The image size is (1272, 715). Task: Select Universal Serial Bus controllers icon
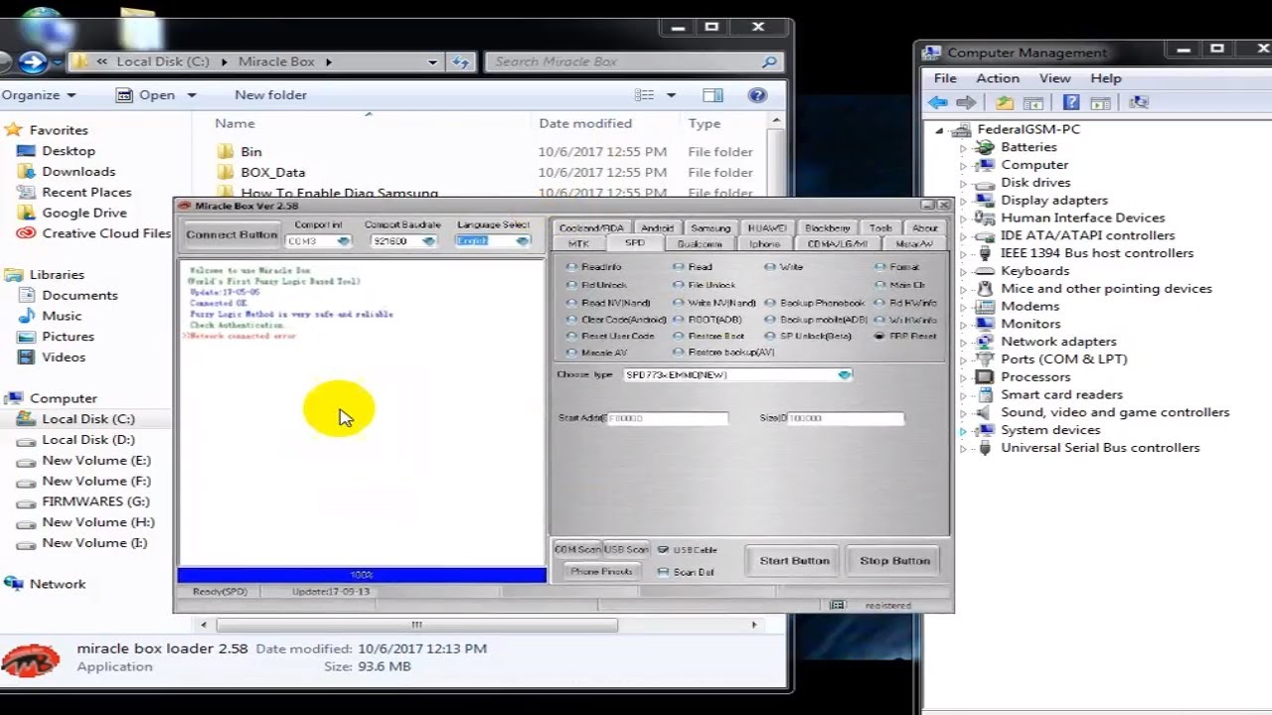click(x=985, y=448)
